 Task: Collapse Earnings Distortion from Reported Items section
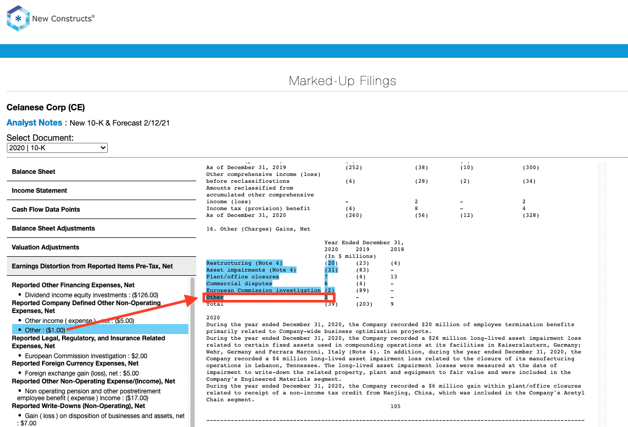(x=102, y=266)
